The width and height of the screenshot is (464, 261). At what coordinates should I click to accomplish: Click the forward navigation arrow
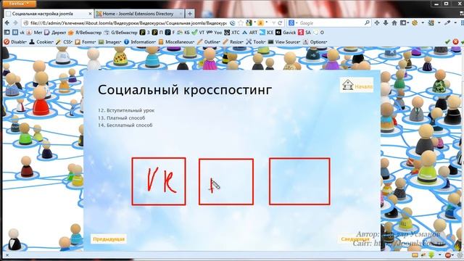pos(15,22)
